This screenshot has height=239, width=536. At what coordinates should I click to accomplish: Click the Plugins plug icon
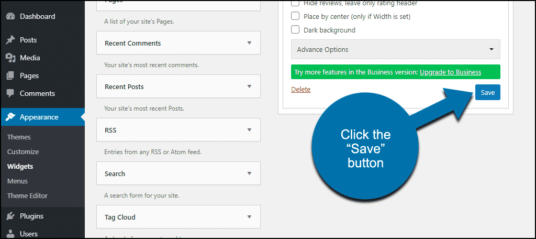click(x=10, y=216)
